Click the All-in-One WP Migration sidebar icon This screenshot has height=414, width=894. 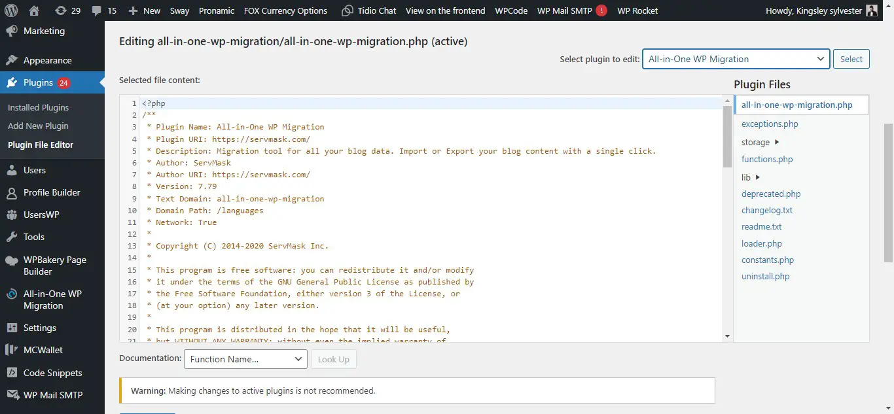click(12, 294)
